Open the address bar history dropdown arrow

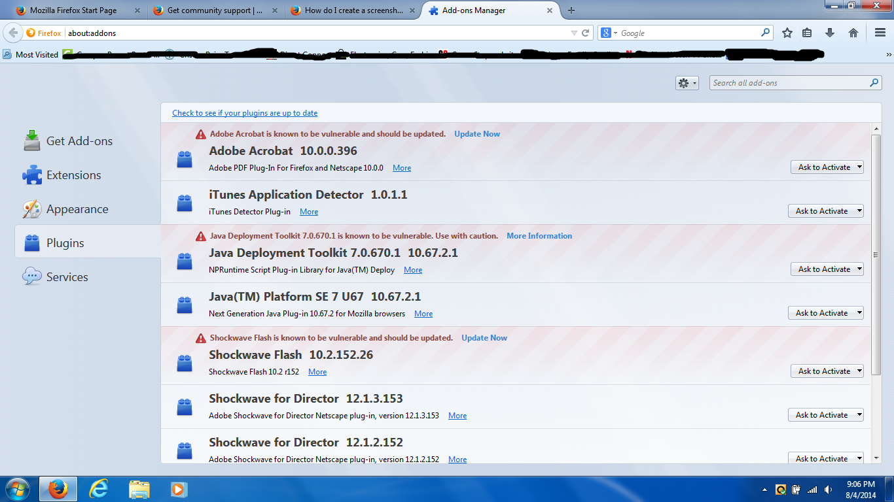point(574,33)
